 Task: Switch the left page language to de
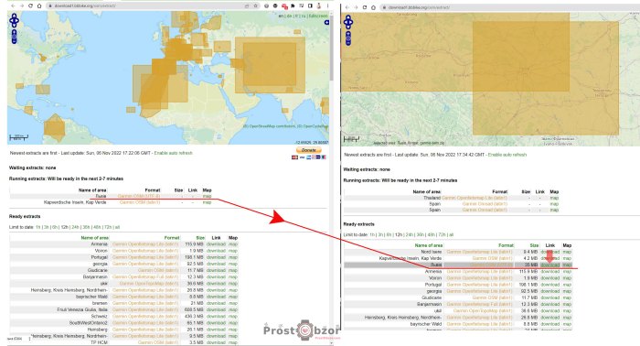289,16
